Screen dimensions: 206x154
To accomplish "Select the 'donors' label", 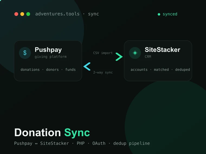I will [x=52, y=69].
